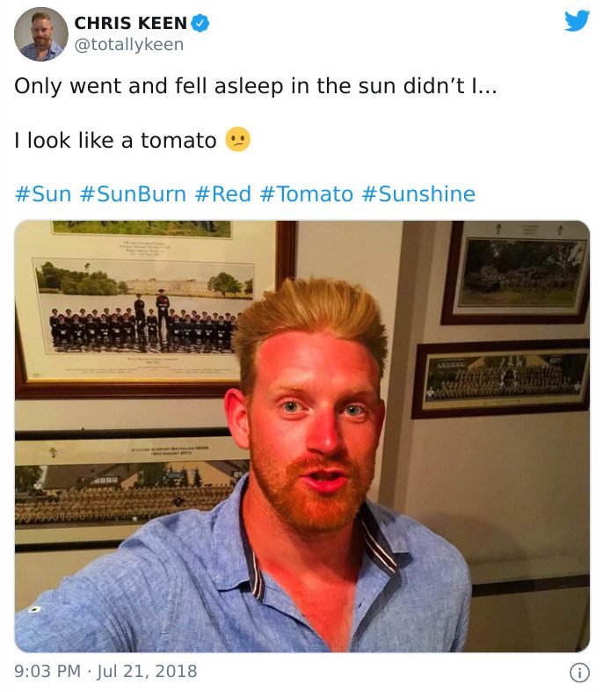Click the dark-framed panoramic photo on the right wall

tap(501, 378)
